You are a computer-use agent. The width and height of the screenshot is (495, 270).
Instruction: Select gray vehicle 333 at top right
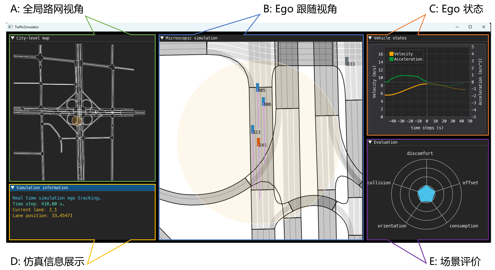point(347,61)
